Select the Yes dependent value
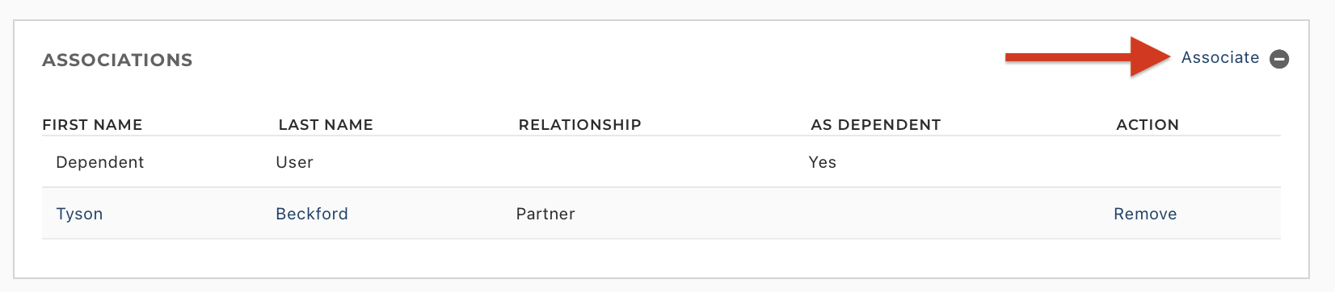This screenshot has width=1335, height=292. pyautogui.click(x=822, y=162)
